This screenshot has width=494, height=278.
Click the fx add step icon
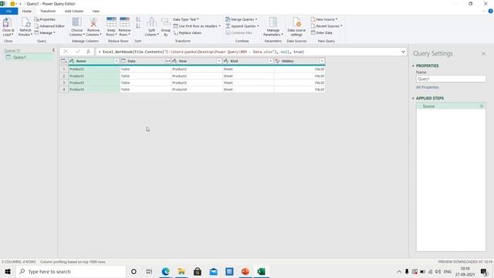(x=88, y=52)
